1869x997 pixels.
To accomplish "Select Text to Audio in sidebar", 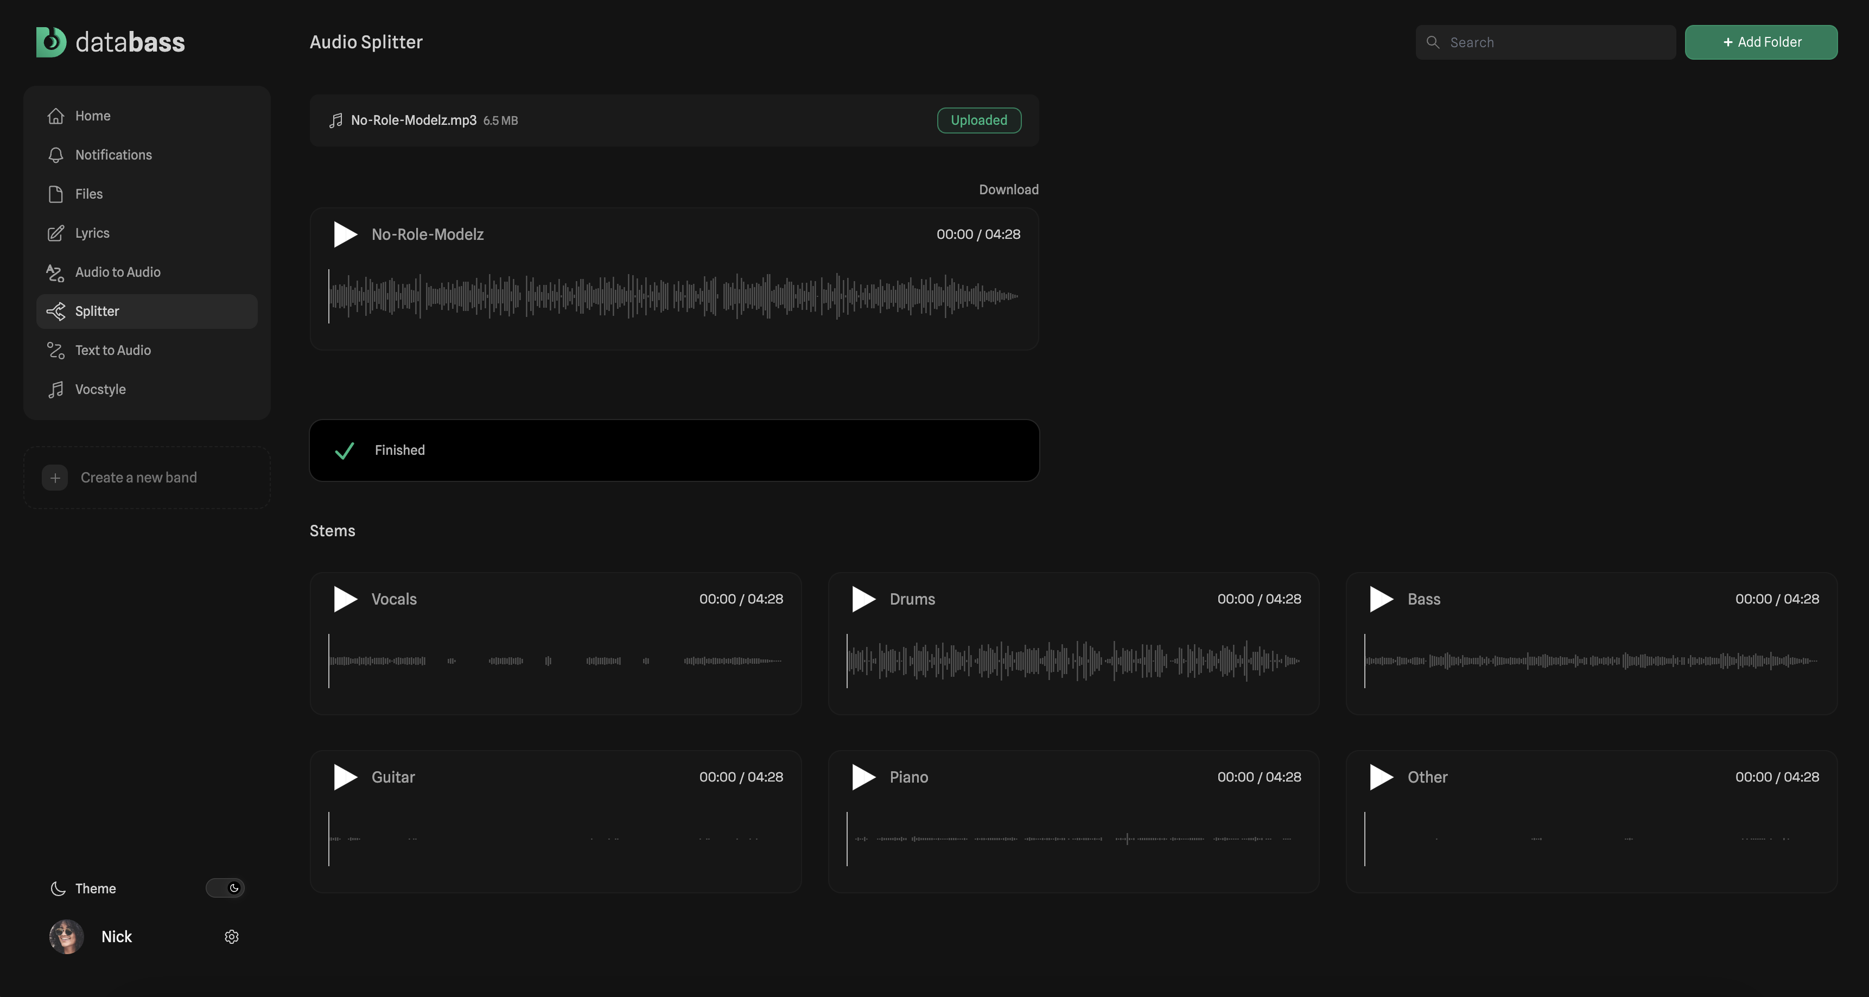I will coord(147,351).
